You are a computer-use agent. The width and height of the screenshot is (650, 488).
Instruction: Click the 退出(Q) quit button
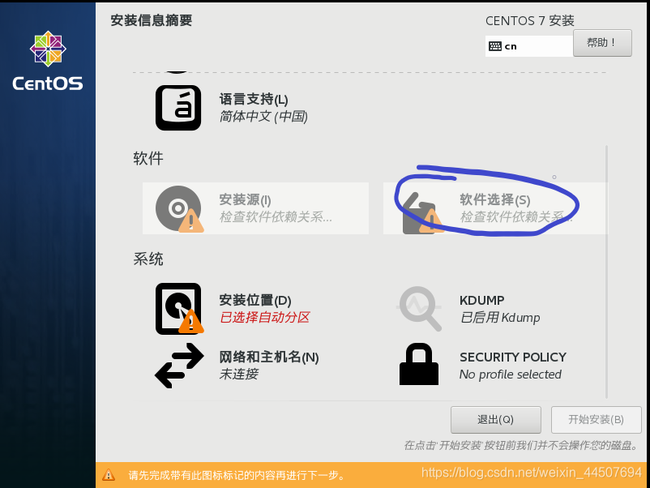(x=496, y=420)
